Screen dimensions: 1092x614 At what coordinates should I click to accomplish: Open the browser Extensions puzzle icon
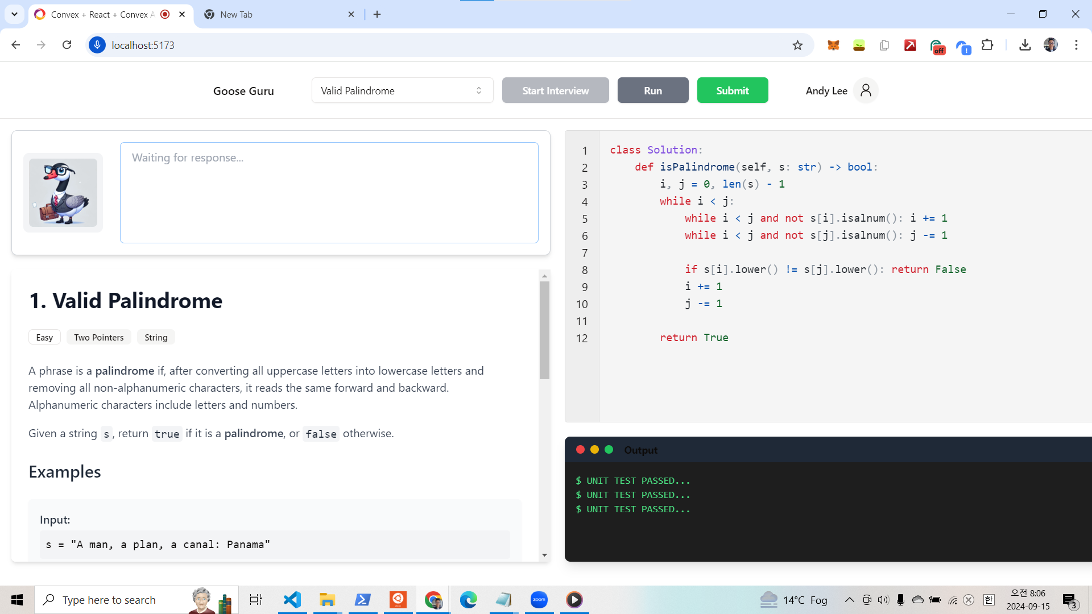(x=988, y=45)
